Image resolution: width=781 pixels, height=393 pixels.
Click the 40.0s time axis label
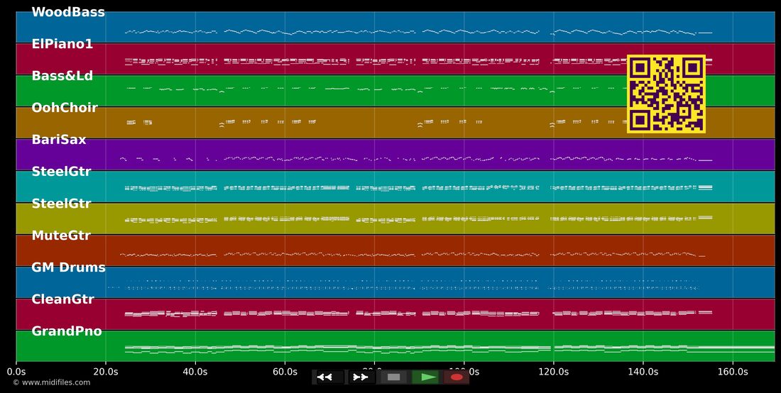click(x=195, y=372)
